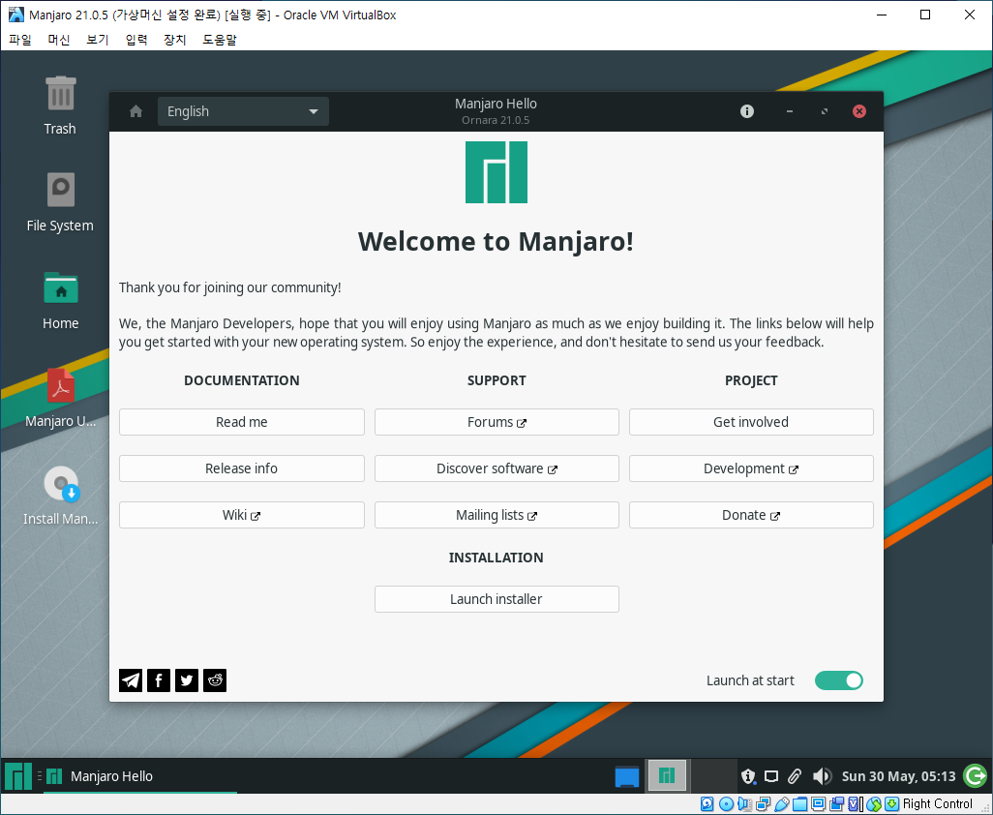
Task: Click the Donate button
Action: pos(751,515)
